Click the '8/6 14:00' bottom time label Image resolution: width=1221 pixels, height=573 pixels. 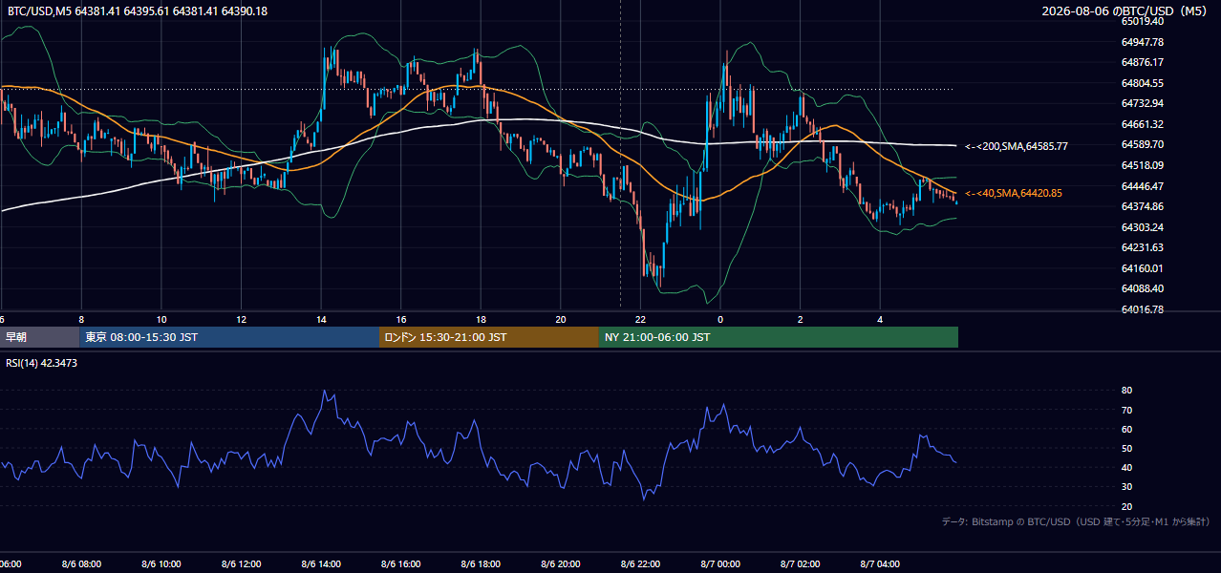[321, 564]
